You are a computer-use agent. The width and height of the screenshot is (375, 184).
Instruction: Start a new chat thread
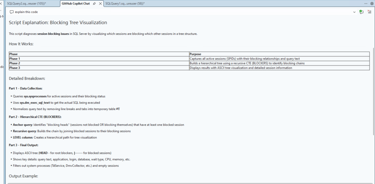click(x=361, y=12)
